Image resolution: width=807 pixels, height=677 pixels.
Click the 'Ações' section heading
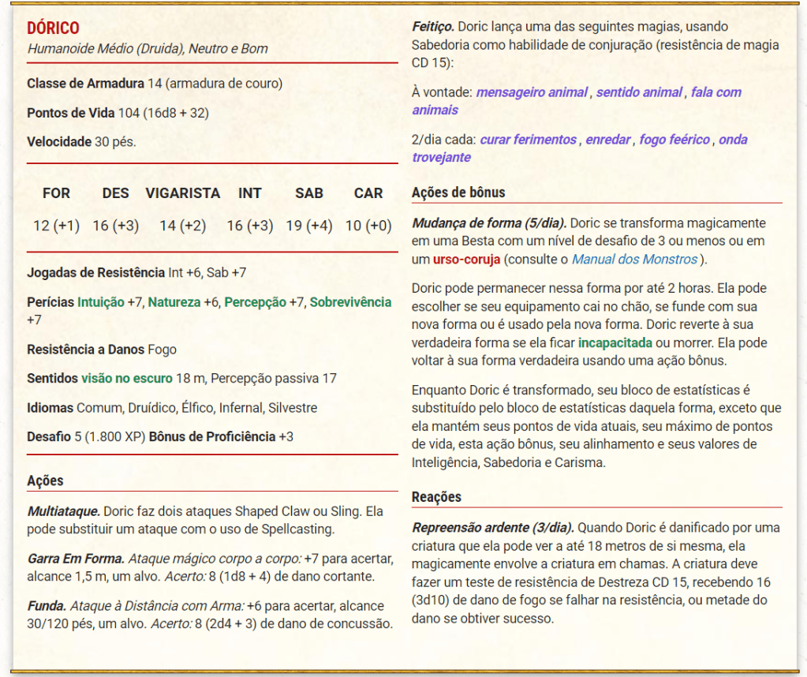tap(45, 481)
